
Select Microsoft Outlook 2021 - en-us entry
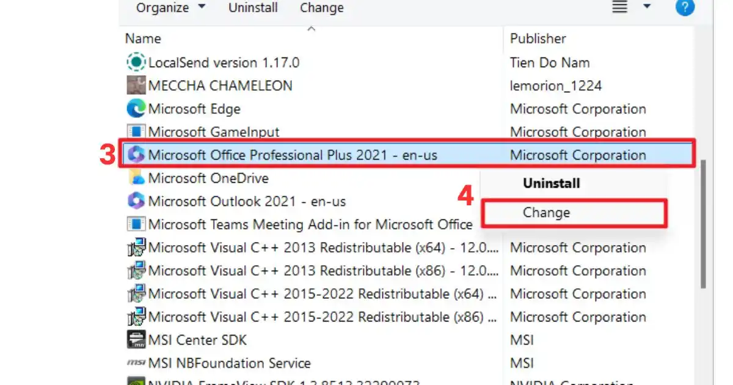coord(247,201)
